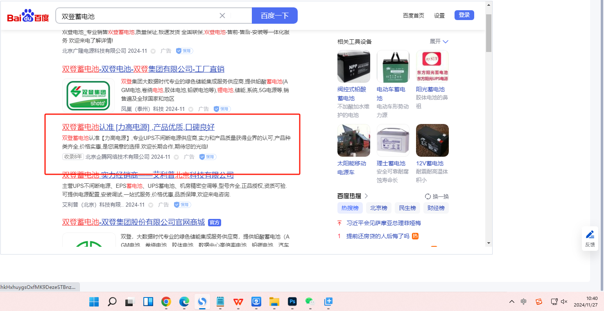Image resolution: width=604 pixels, height=311 pixels.
Task: Expand the 百度热搜 arrow
Action: tap(366, 196)
